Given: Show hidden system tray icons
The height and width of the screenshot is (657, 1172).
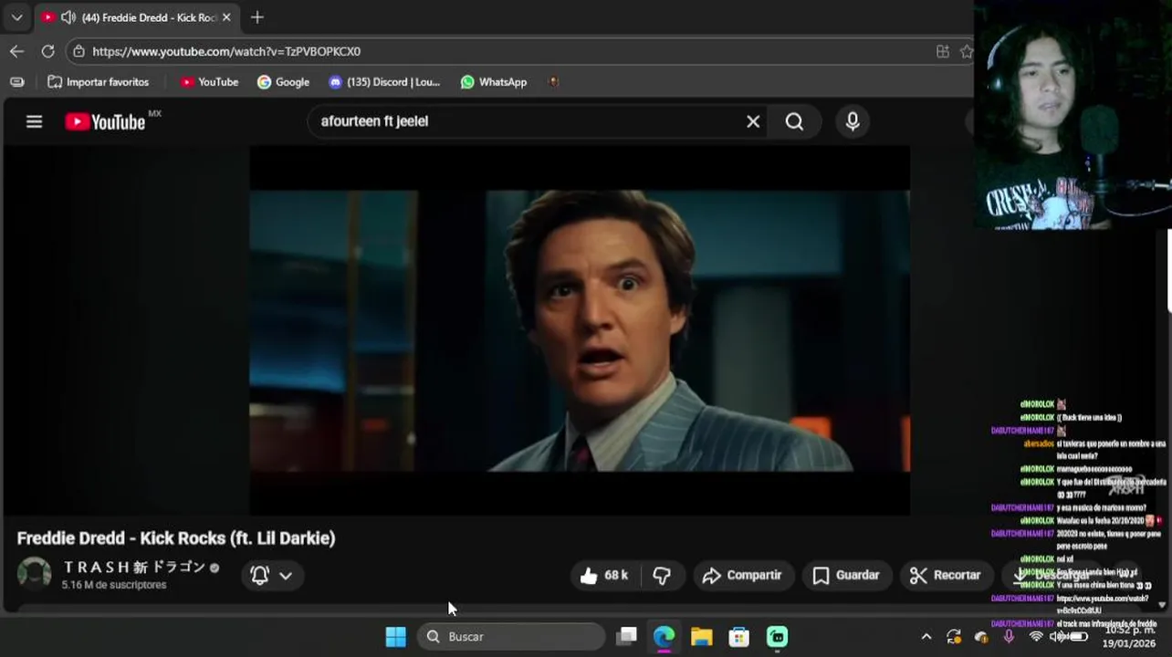Looking at the screenshot, I should (x=926, y=637).
